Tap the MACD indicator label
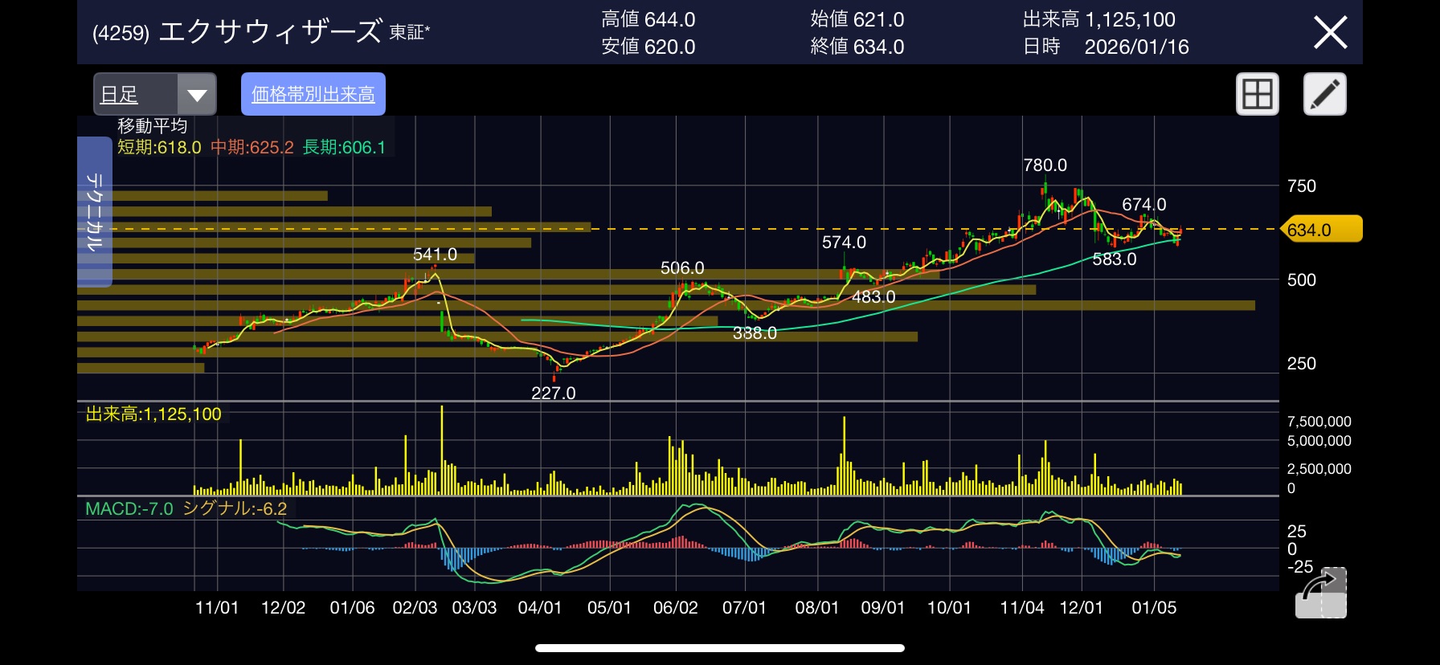Viewport: 1440px width, 665px height. (129, 508)
